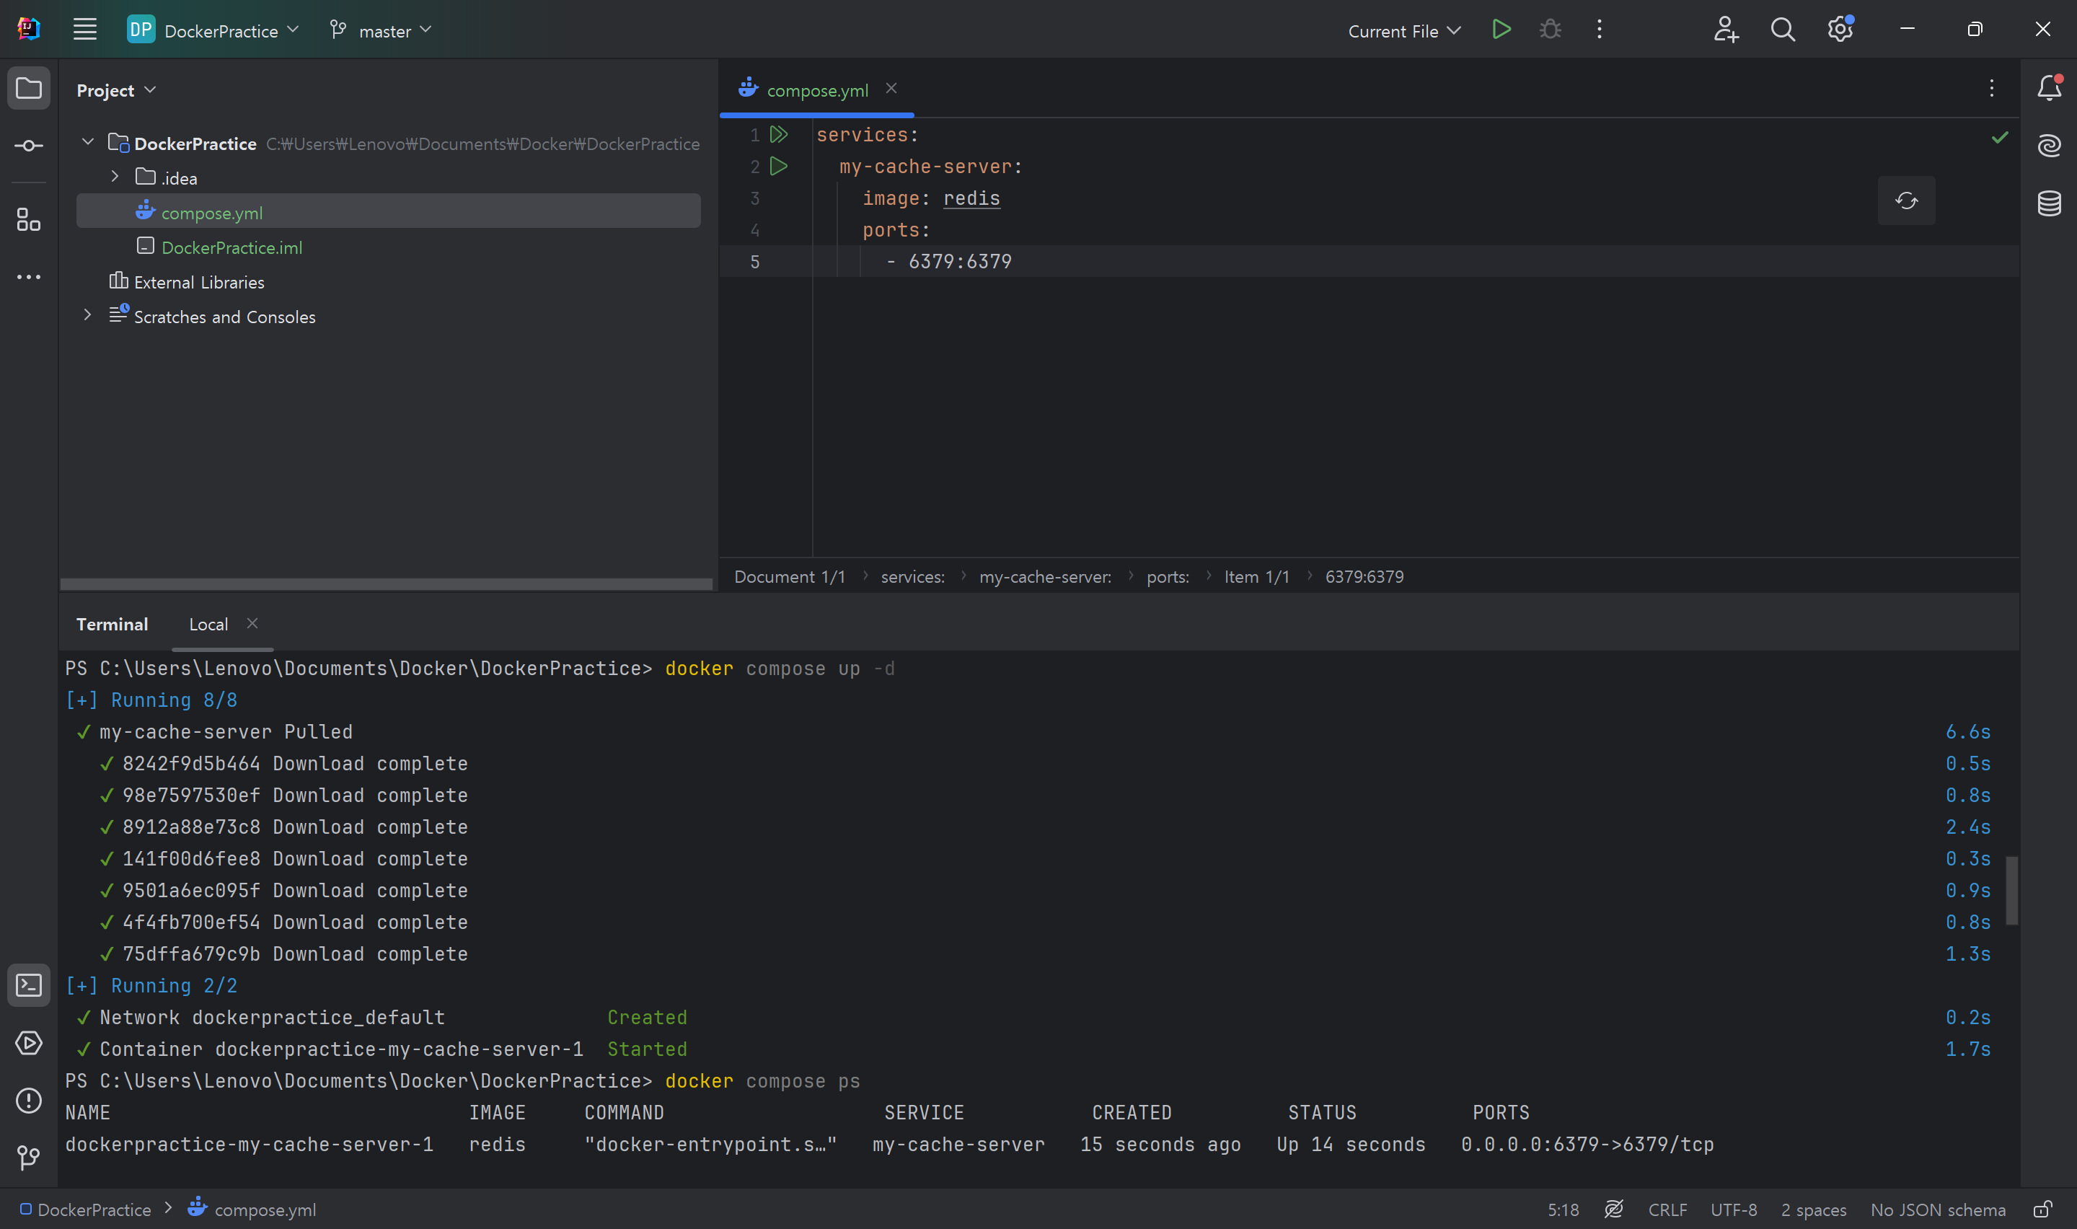Open IDE settings gear
The height and width of the screenshot is (1229, 2077).
click(1840, 30)
